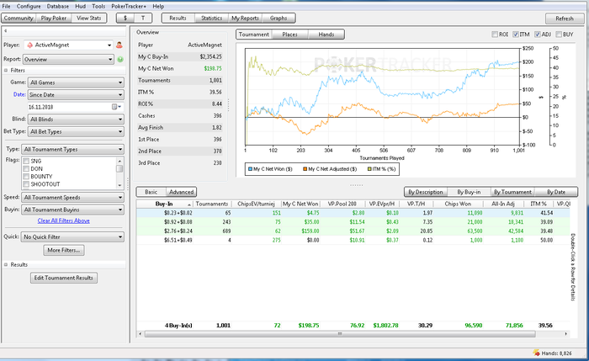
Task: Click the player avatar icon beside ActiveMagnet
Action: tap(119, 45)
